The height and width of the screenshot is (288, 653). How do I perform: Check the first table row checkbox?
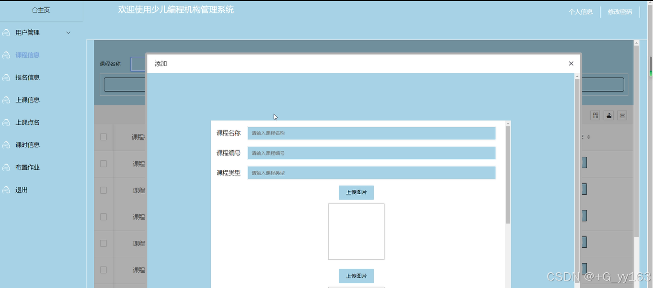(x=103, y=164)
